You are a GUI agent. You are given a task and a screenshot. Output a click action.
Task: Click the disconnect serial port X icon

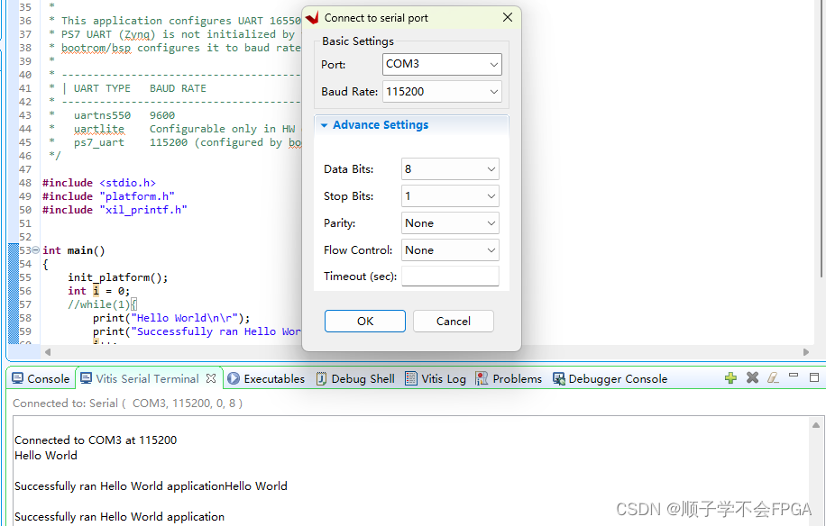pos(752,377)
